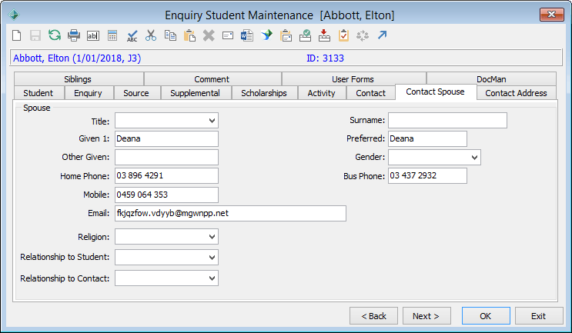Refresh the record with green arrows icon

[55, 35]
